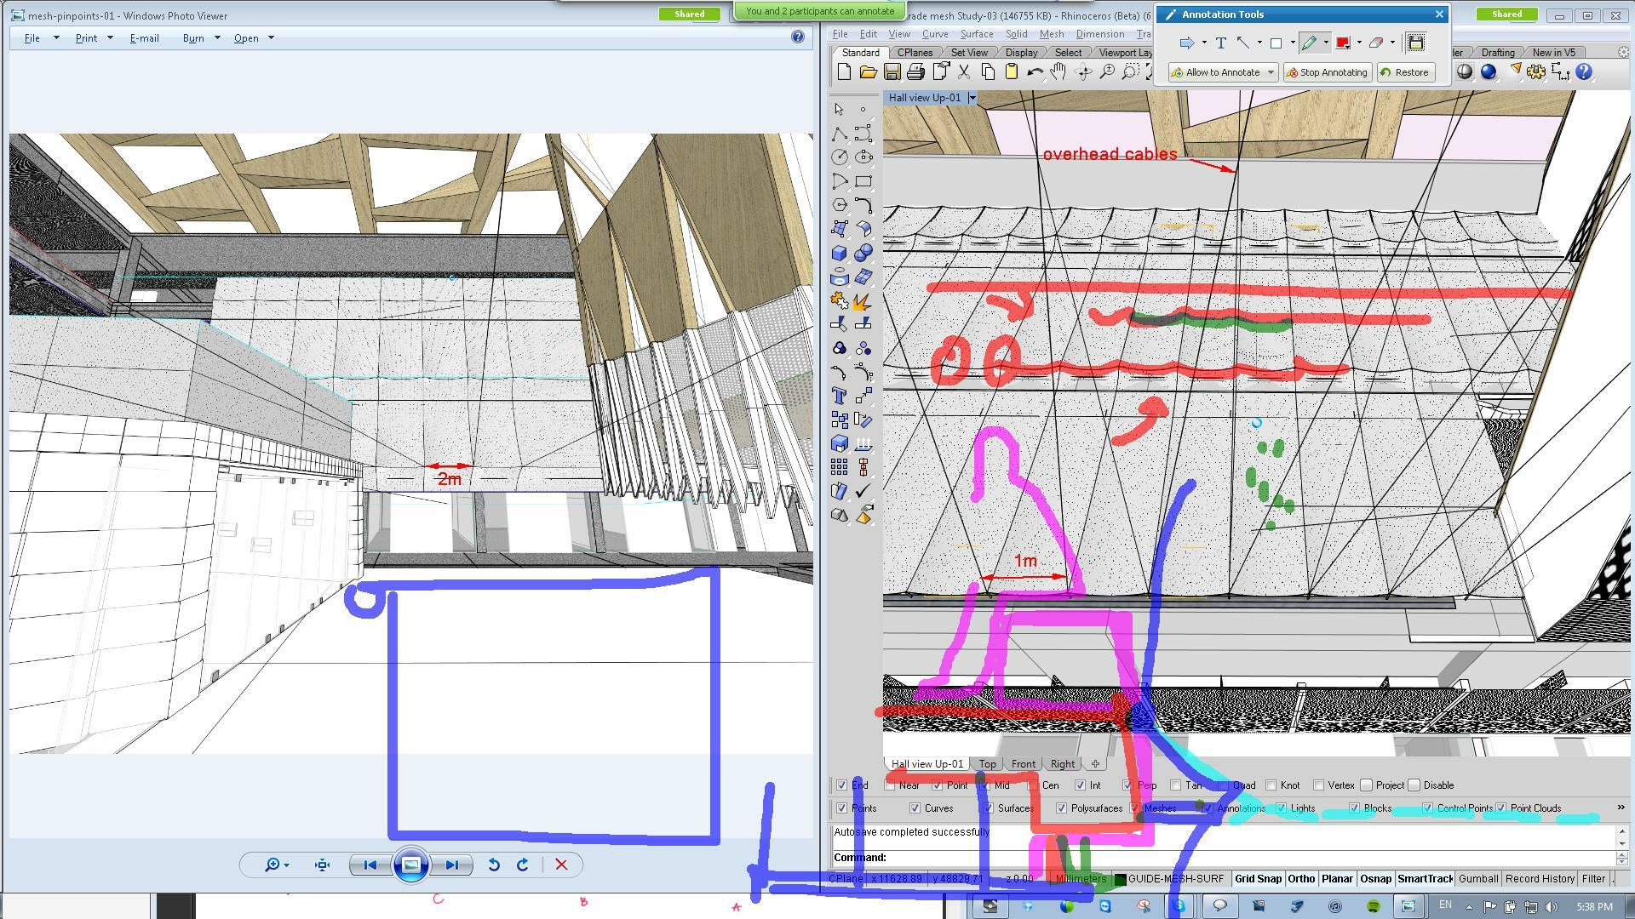
Task: Enable the Vertex osnap checkbox
Action: click(1318, 785)
